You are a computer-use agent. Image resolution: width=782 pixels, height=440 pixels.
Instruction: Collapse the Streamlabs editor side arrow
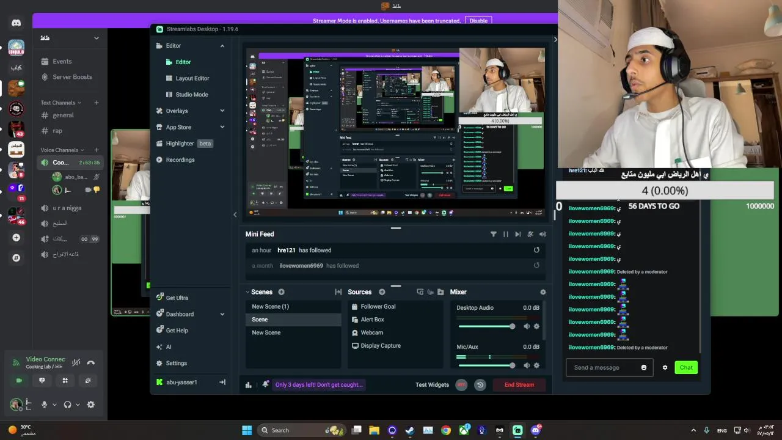click(235, 215)
